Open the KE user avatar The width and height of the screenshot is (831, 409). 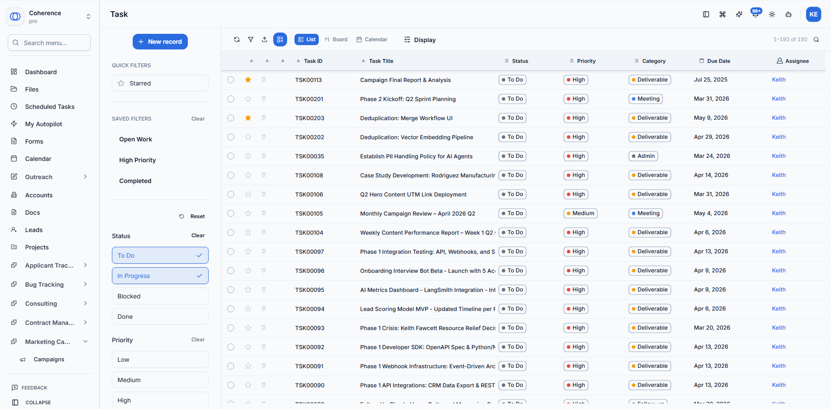[x=814, y=14]
